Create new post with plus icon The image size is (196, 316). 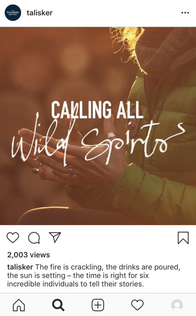click(x=98, y=305)
